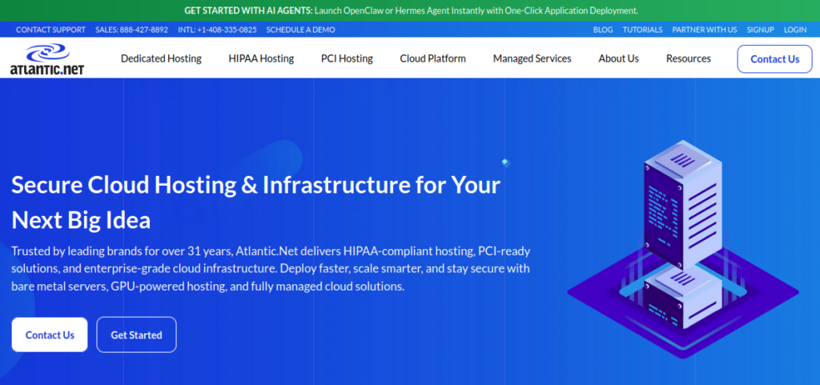
Task: Open the HIPAA Hosting menu
Action: point(261,58)
